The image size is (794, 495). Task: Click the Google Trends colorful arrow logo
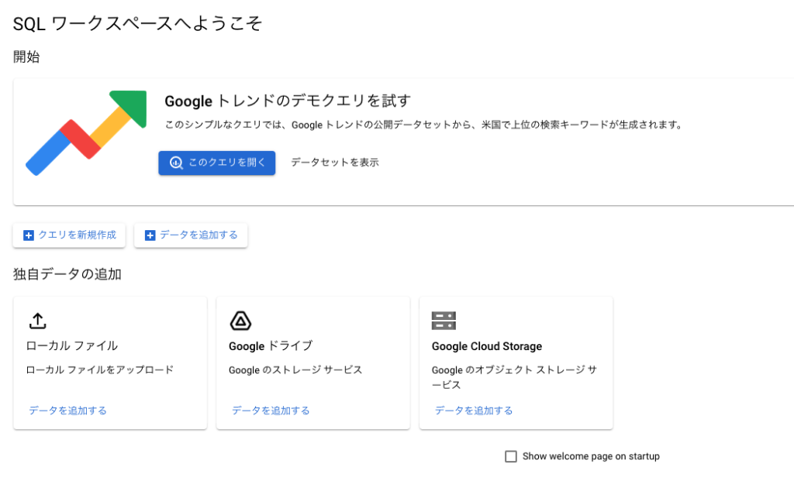tap(86, 132)
